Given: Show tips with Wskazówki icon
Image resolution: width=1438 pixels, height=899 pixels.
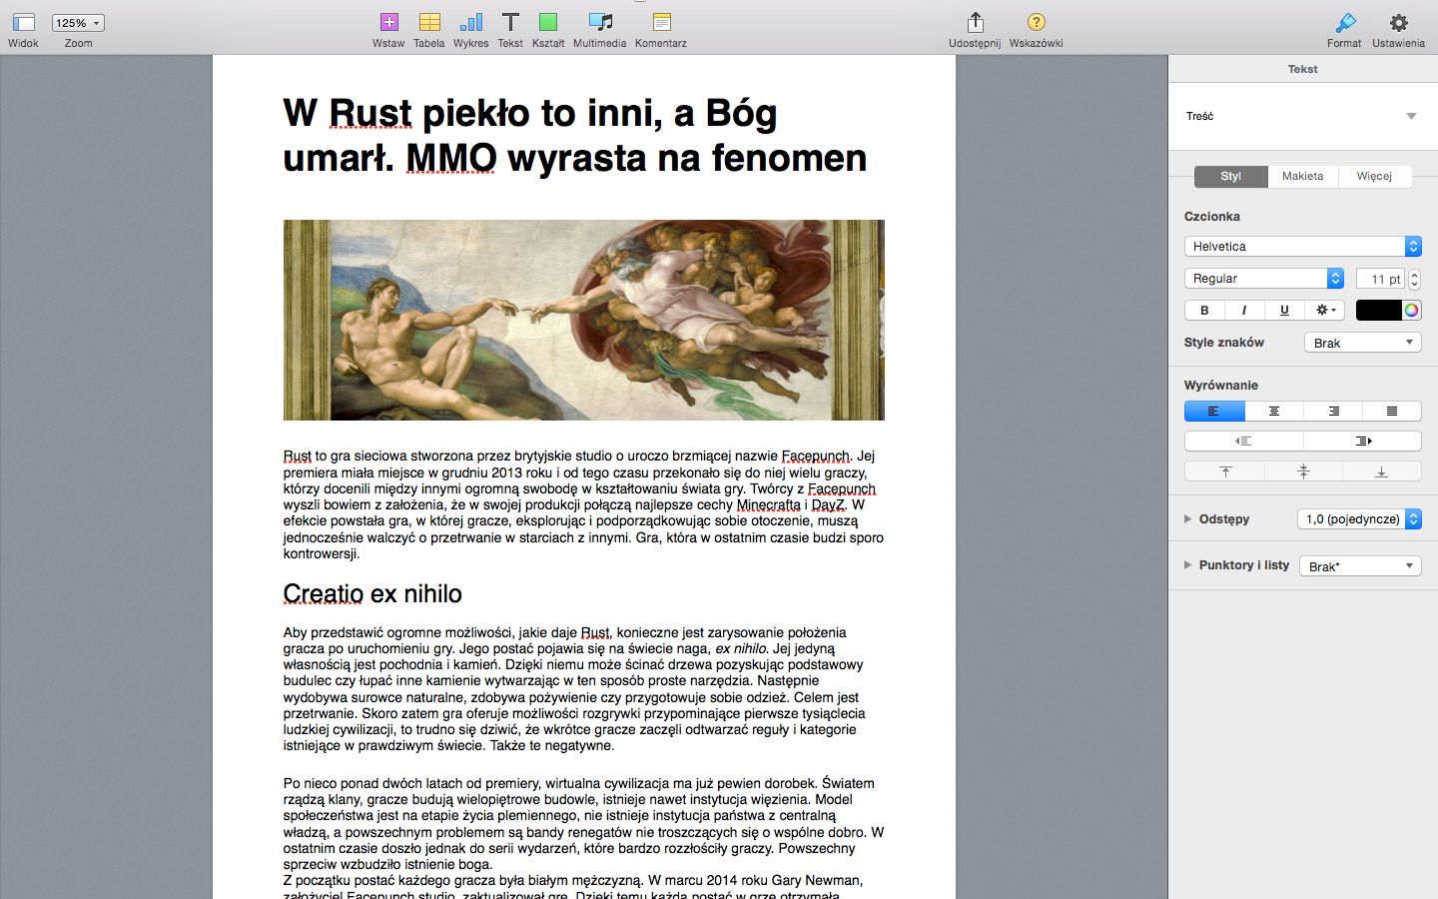Looking at the screenshot, I should click(1037, 22).
